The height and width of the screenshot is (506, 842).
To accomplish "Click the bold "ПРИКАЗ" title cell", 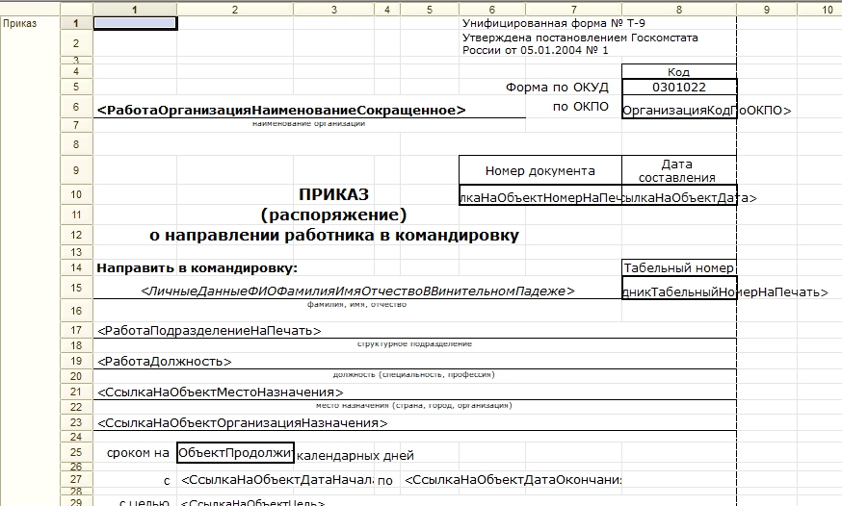I will pyautogui.click(x=333, y=193).
